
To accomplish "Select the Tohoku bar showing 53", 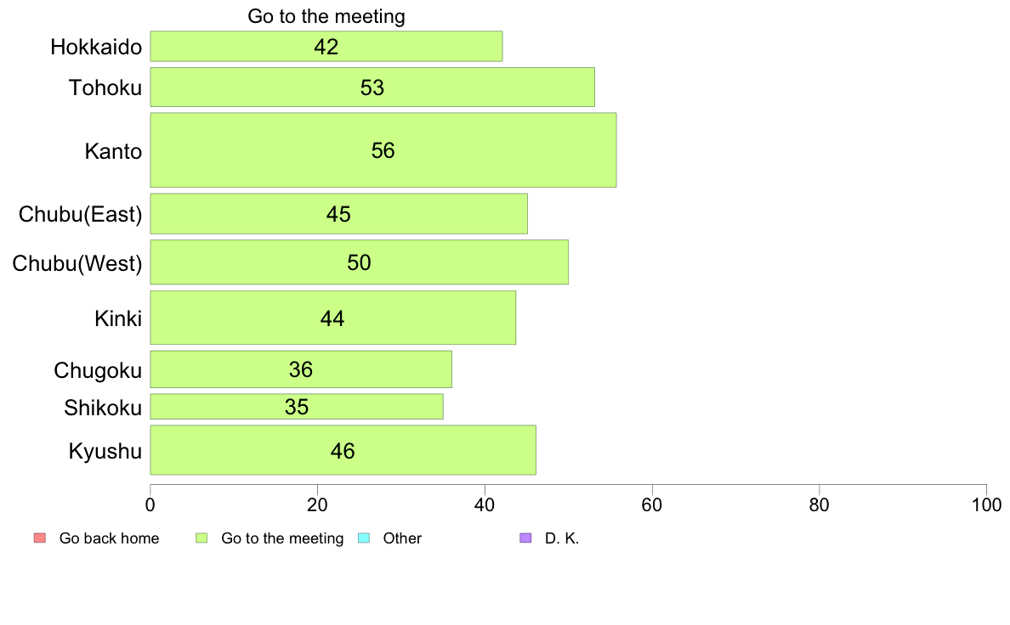I will [x=372, y=87].
